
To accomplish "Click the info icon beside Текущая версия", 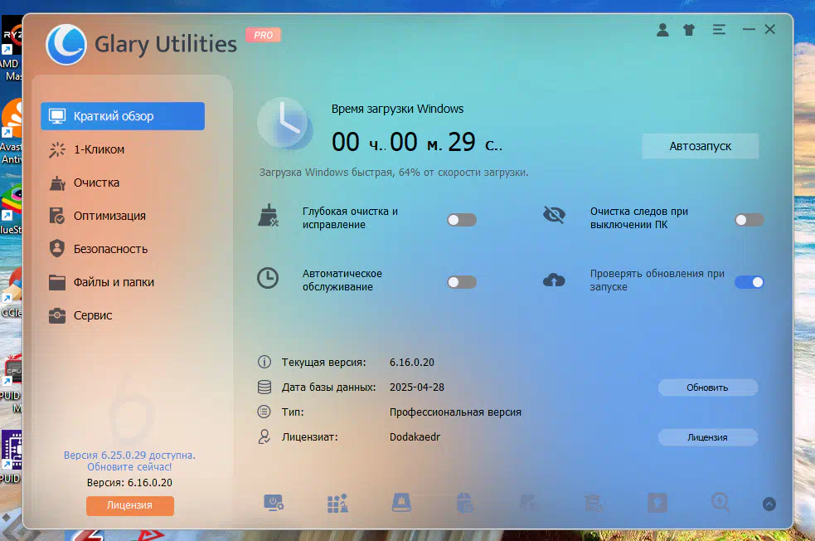I will (264, 362).
